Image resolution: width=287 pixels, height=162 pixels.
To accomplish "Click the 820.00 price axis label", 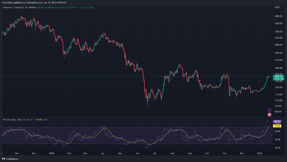I will pyautogui.click(x=278, y=112).
